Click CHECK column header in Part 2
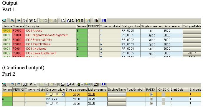 click(164, 89)
